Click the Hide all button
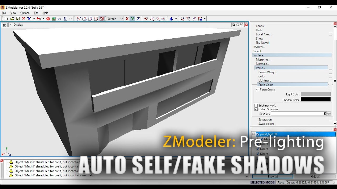Image resolution: width=337 pixels, height=189 pixels. click(315, 176)
